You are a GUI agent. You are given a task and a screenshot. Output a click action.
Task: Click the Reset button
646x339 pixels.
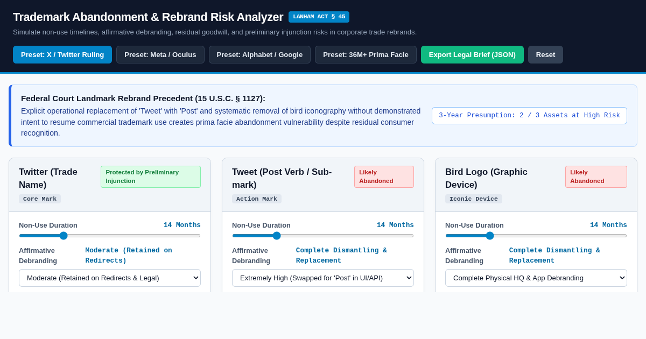click(x=545, y=54)
